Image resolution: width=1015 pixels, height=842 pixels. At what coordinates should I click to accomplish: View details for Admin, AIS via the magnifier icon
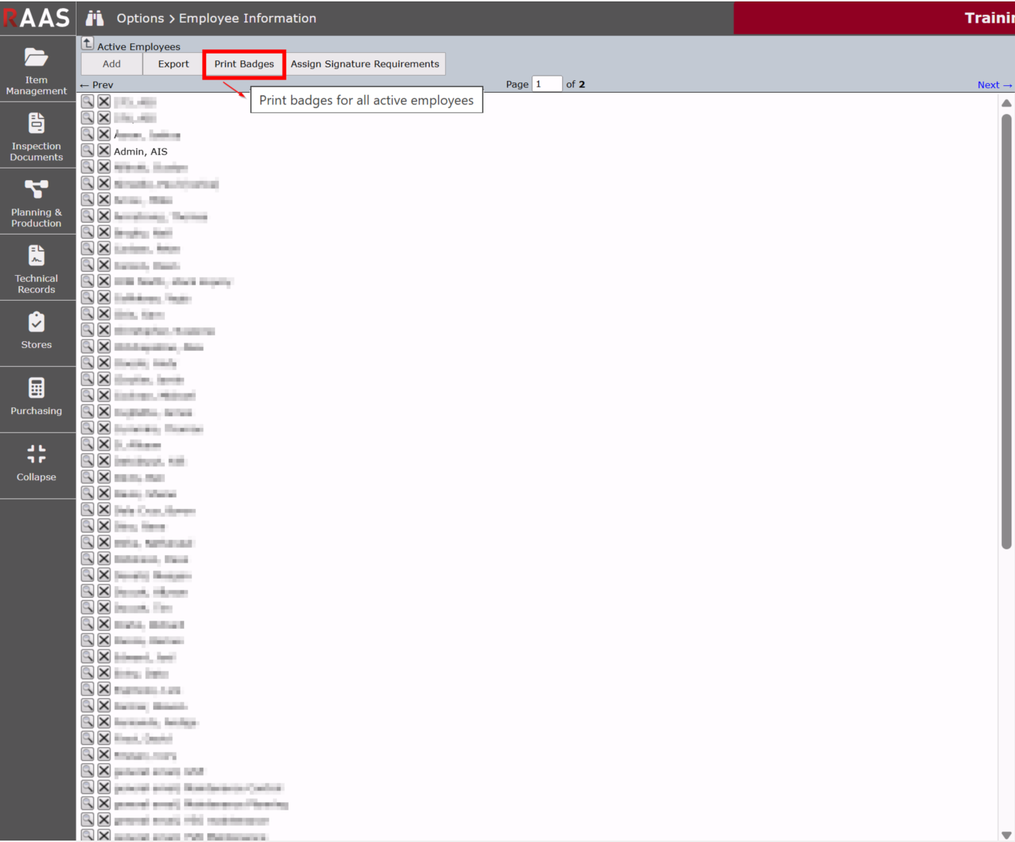88,151
